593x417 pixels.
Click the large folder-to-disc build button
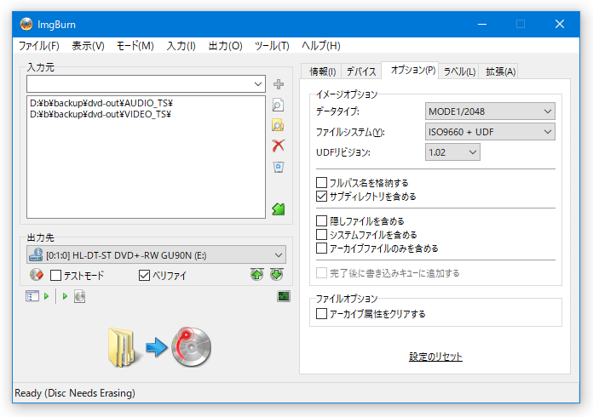[159, 347]
